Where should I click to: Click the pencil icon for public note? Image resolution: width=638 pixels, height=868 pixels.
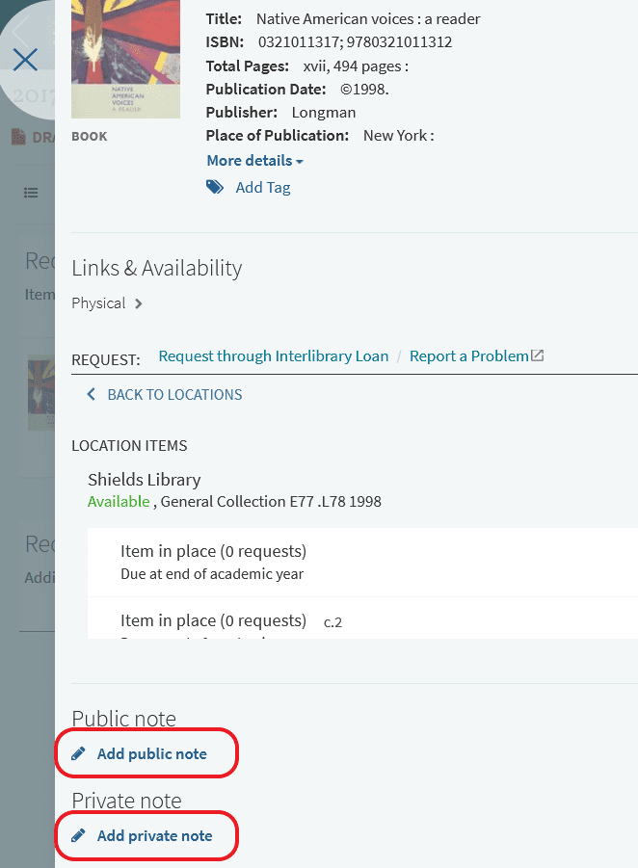click(79, 753)
